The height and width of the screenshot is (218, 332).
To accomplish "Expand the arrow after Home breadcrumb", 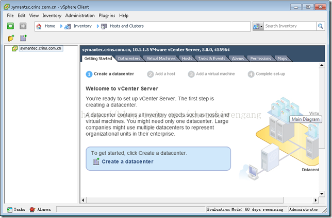I will coord(61,26).
